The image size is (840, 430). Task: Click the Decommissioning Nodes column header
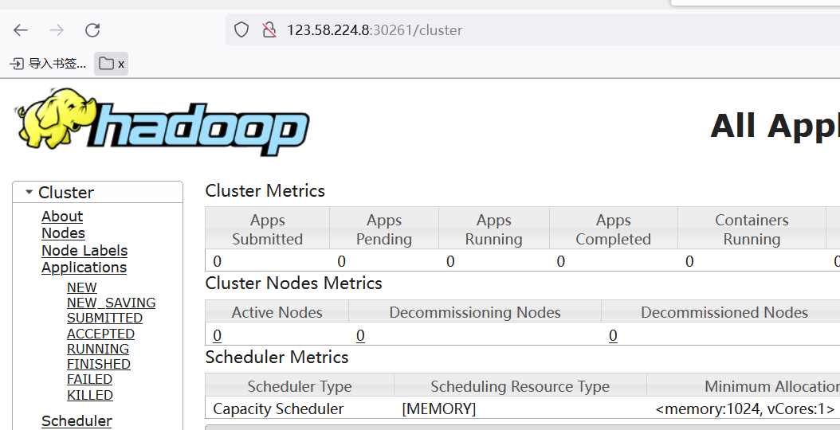coord(475,313)
